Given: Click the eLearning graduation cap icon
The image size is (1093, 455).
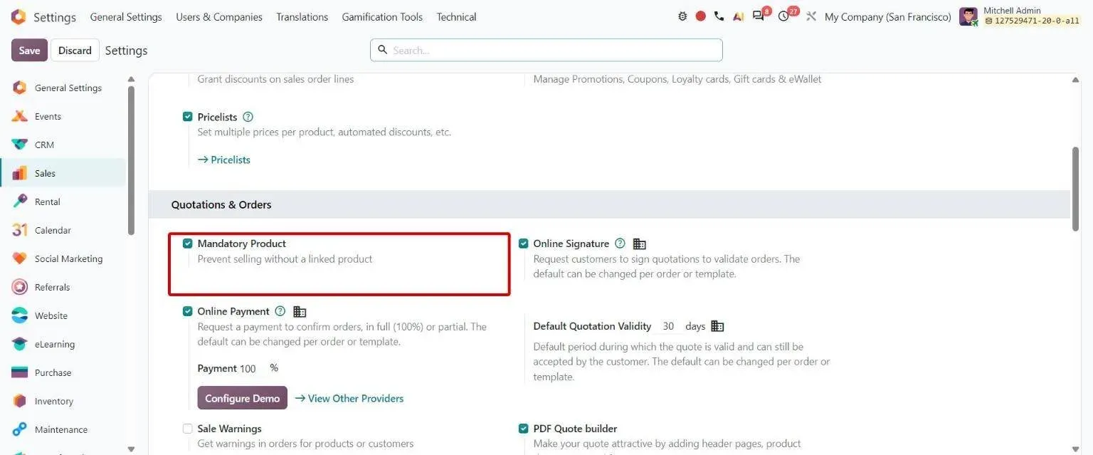Looking at the screenshot, I should (20, 344).
